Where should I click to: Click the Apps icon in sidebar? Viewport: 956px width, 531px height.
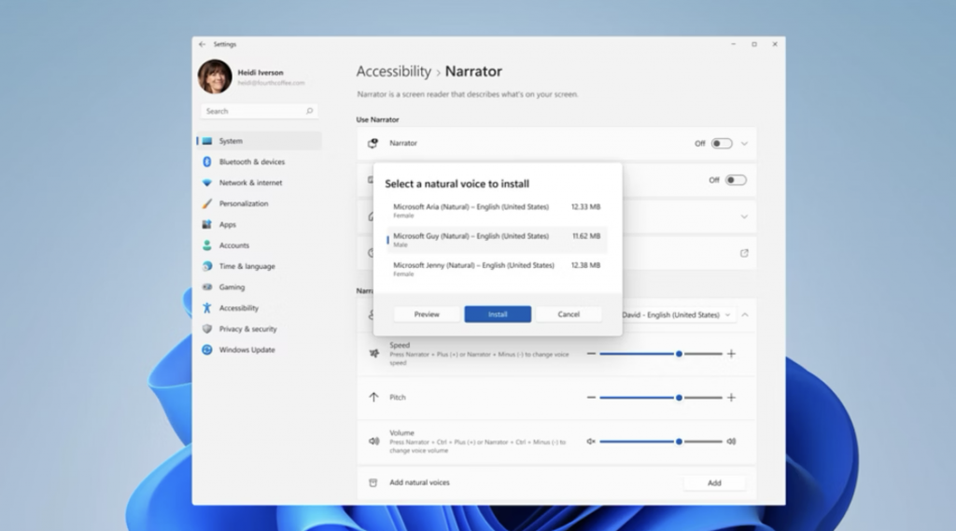tap(207, 224)
